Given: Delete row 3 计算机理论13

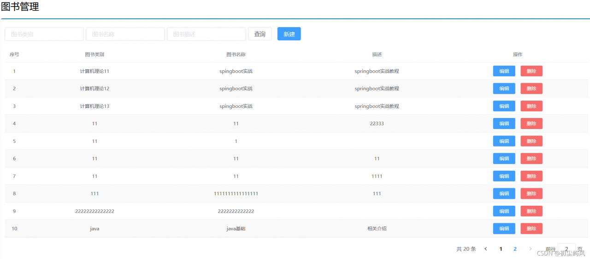Looking at the screenshot, I should point(531,106).
